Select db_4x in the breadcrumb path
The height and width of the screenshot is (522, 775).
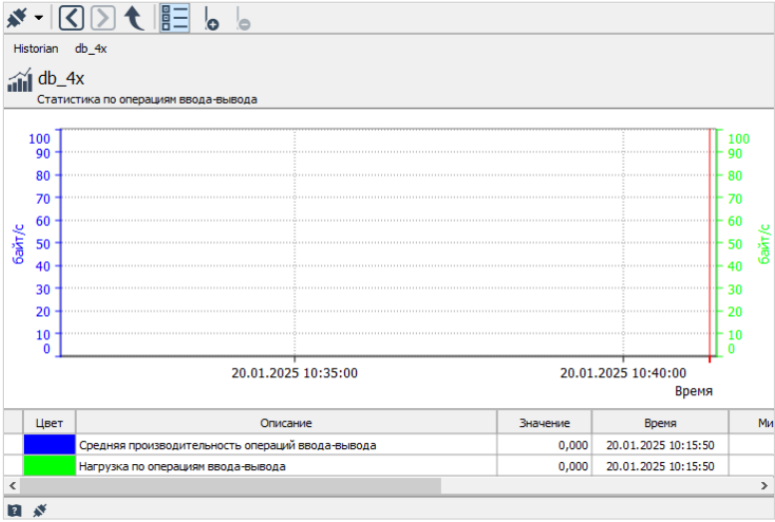tap(91, 48)
